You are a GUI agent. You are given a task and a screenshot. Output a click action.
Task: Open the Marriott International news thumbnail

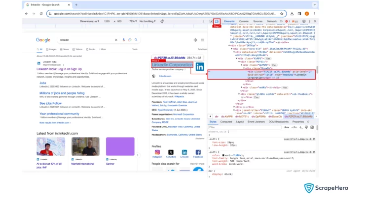[x=86, y=146]
